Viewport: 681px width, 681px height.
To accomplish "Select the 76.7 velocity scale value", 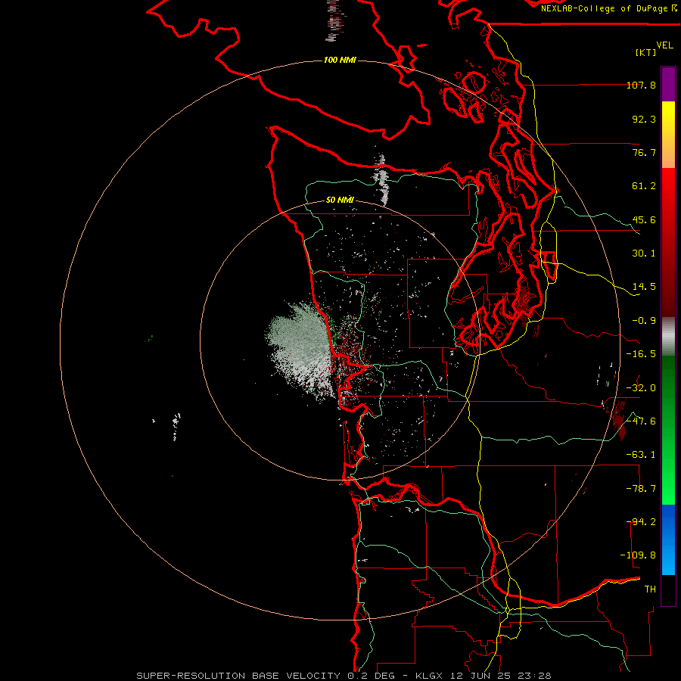I will (644, 152).
